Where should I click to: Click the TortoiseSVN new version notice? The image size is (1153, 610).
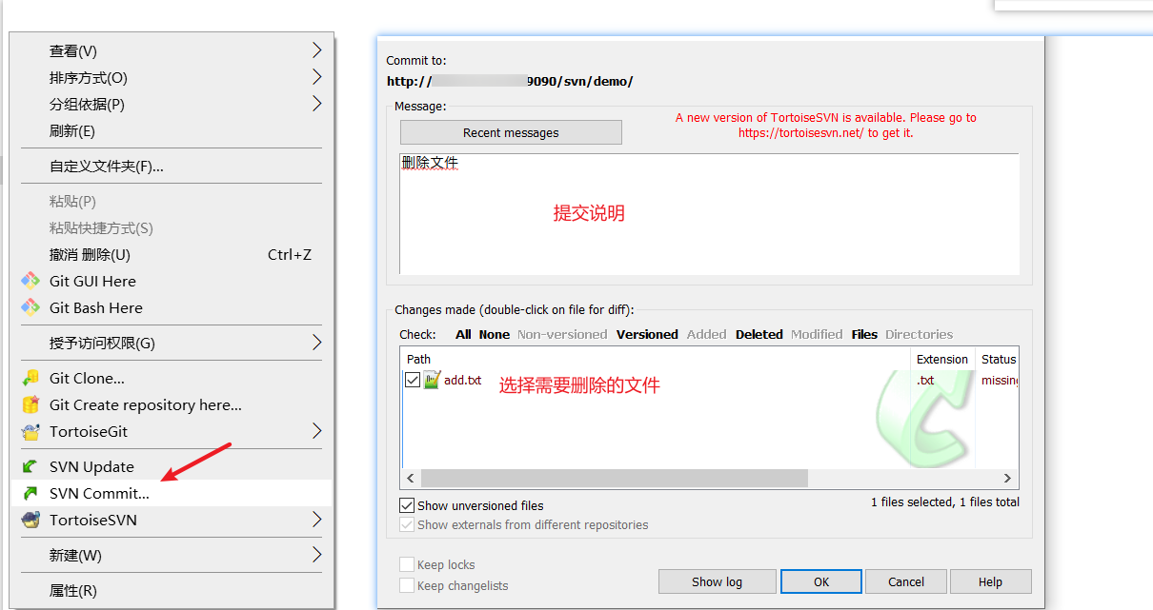[825, 126]
